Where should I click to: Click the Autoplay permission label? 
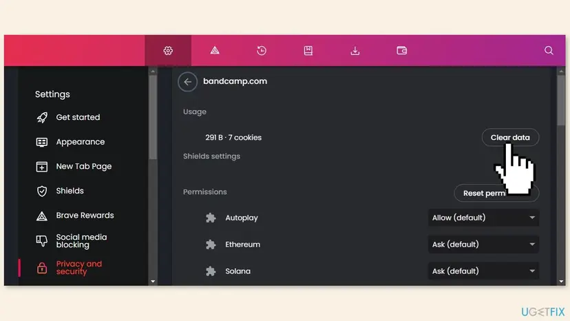pyautogui.click(x=242, y=218)
